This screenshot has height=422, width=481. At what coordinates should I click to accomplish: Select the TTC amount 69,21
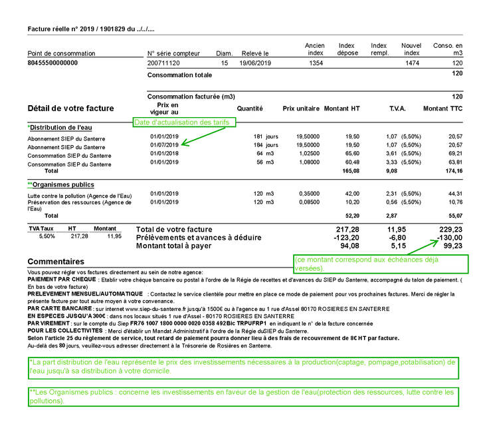tap(455, 153)
